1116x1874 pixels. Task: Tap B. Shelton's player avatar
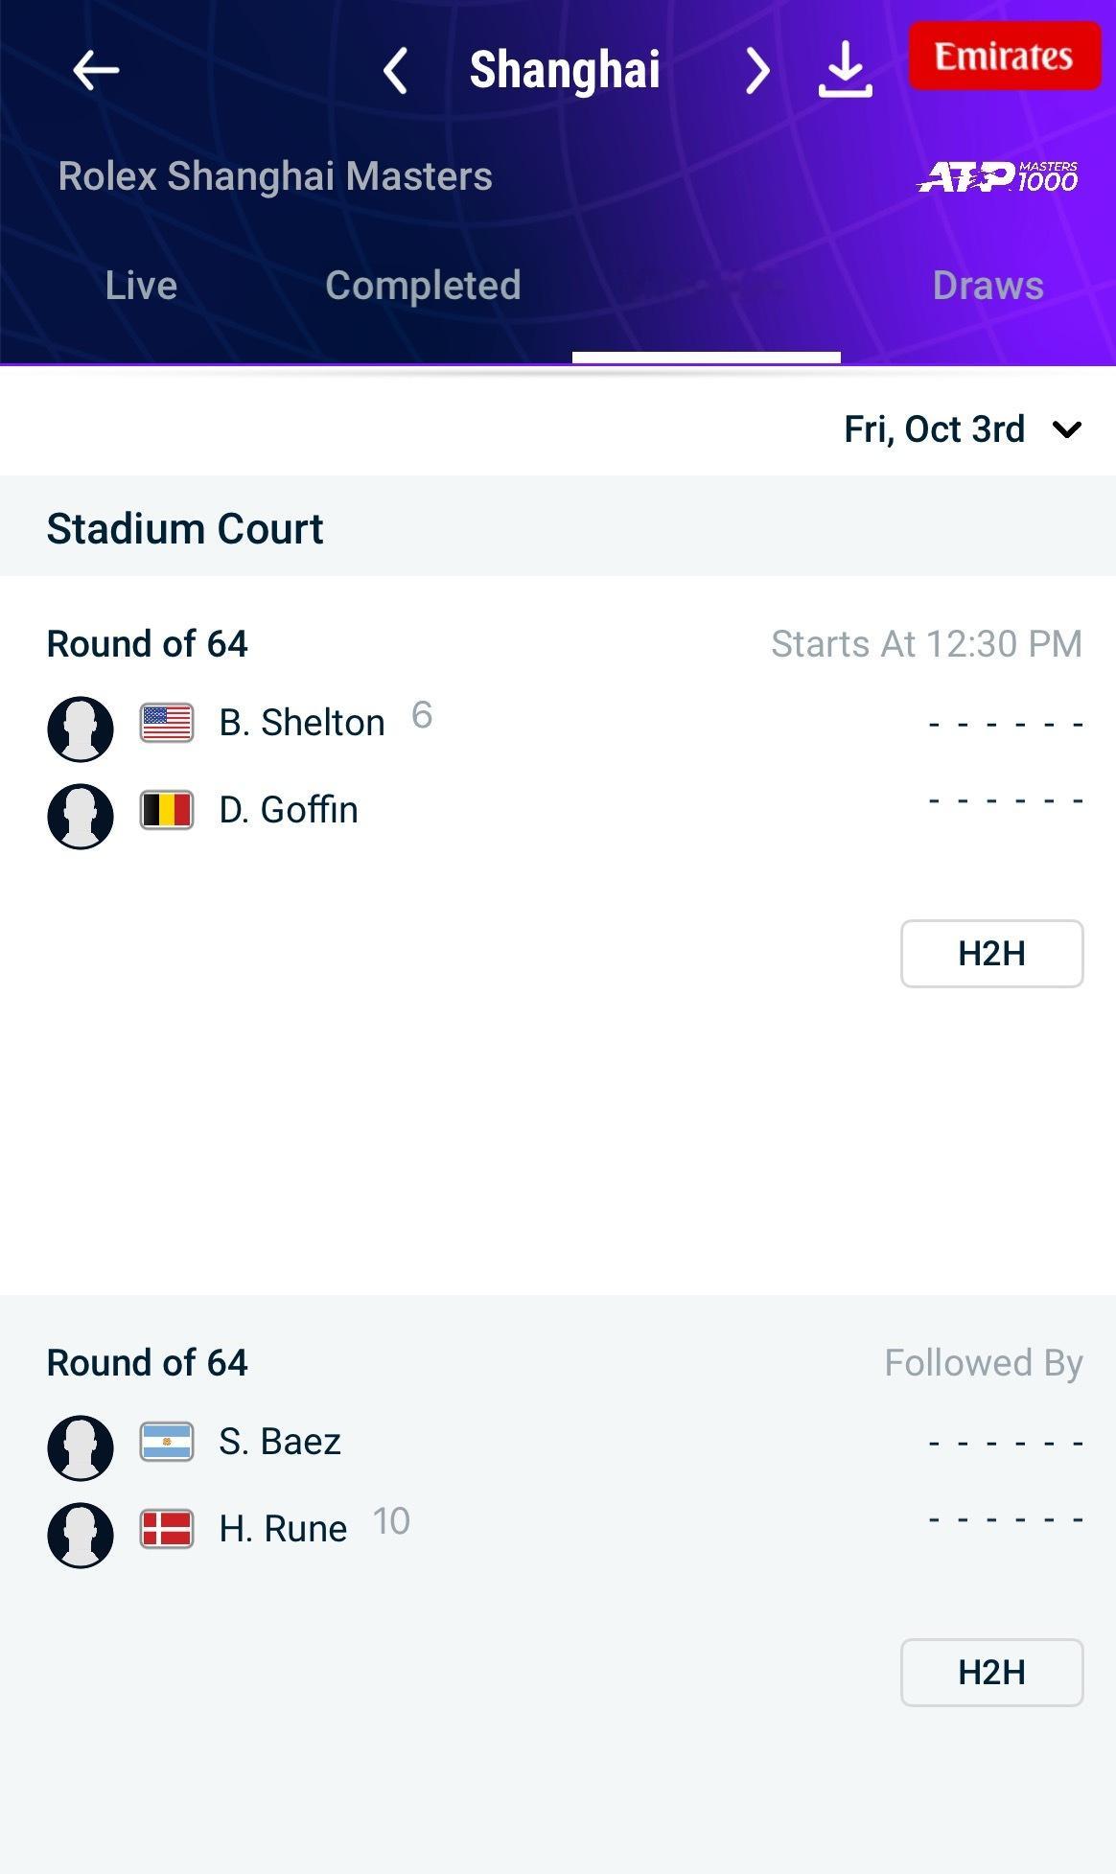click(81, 729)
